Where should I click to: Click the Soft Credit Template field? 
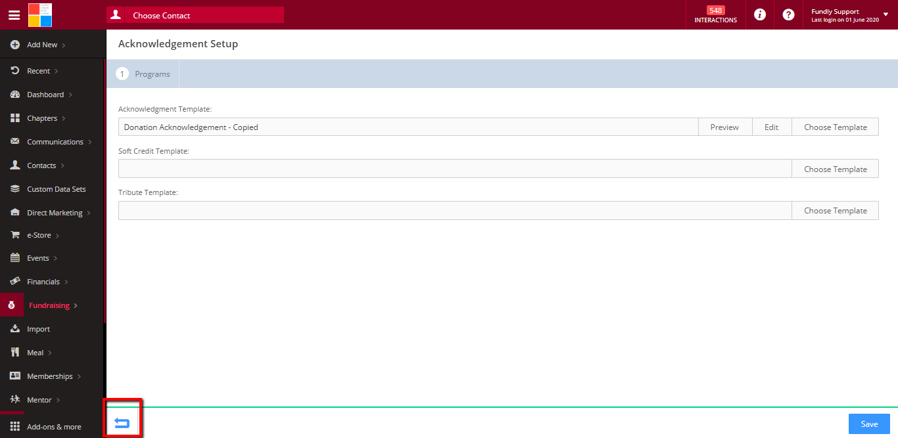tap(455, 169)
